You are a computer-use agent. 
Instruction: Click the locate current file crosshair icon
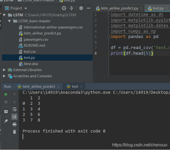tap(64, 8)
